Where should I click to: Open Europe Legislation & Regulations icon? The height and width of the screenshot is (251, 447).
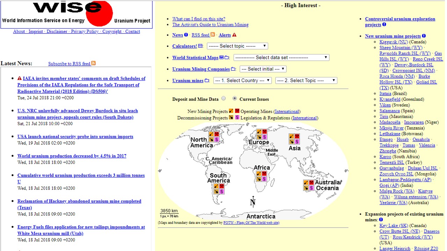pos(264,137)
